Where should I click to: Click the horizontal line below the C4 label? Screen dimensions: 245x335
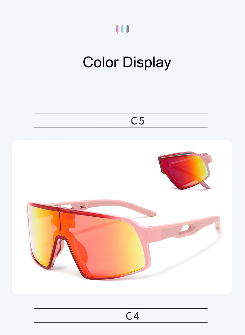click(121, 322)
